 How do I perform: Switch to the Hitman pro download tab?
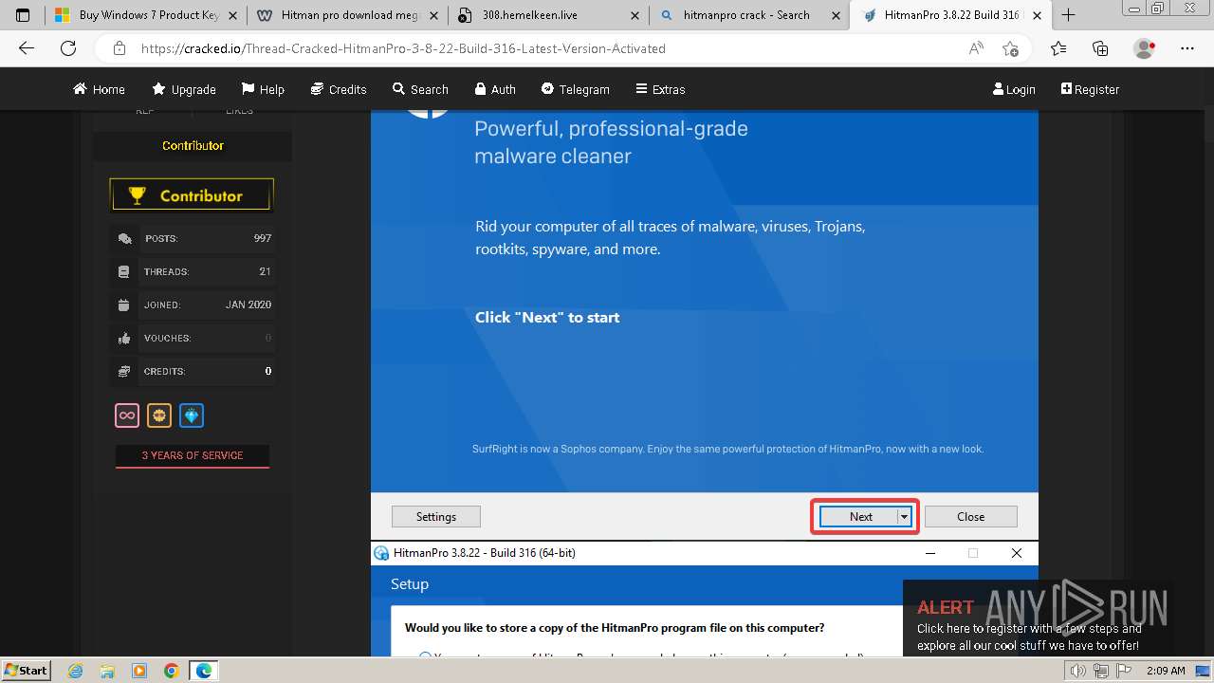tap(346, 15)
